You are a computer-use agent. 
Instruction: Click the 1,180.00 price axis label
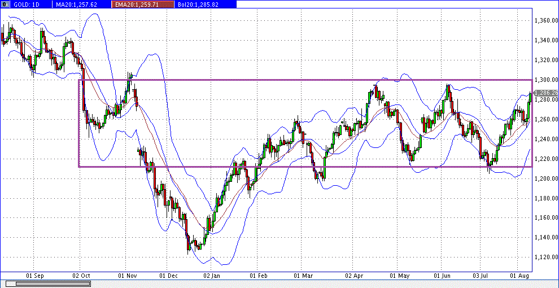point(547,198)
